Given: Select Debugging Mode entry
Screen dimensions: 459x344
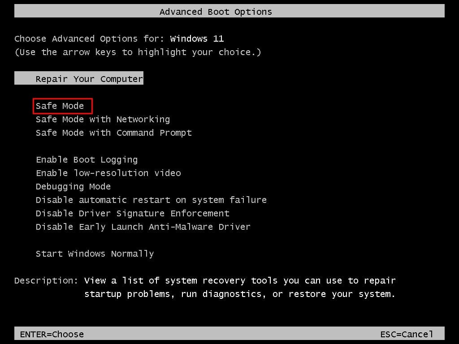Looking at the screenshot, I should coord(73,187).
